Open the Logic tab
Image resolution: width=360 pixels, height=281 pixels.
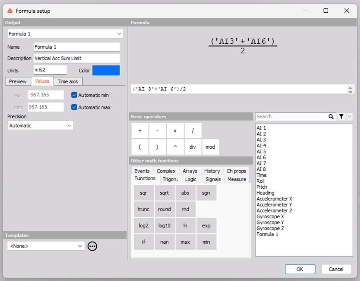coord(191,179)
